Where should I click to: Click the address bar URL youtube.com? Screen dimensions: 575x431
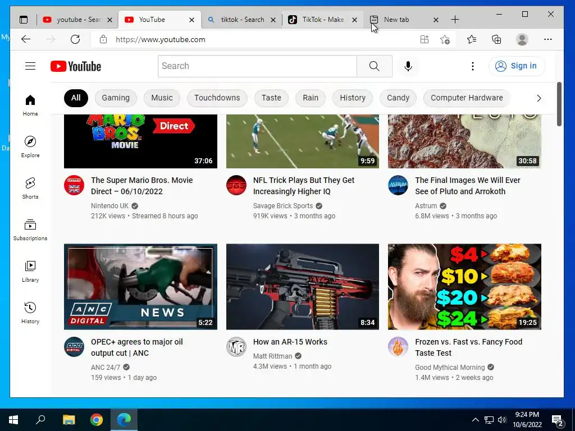point(160,40)
